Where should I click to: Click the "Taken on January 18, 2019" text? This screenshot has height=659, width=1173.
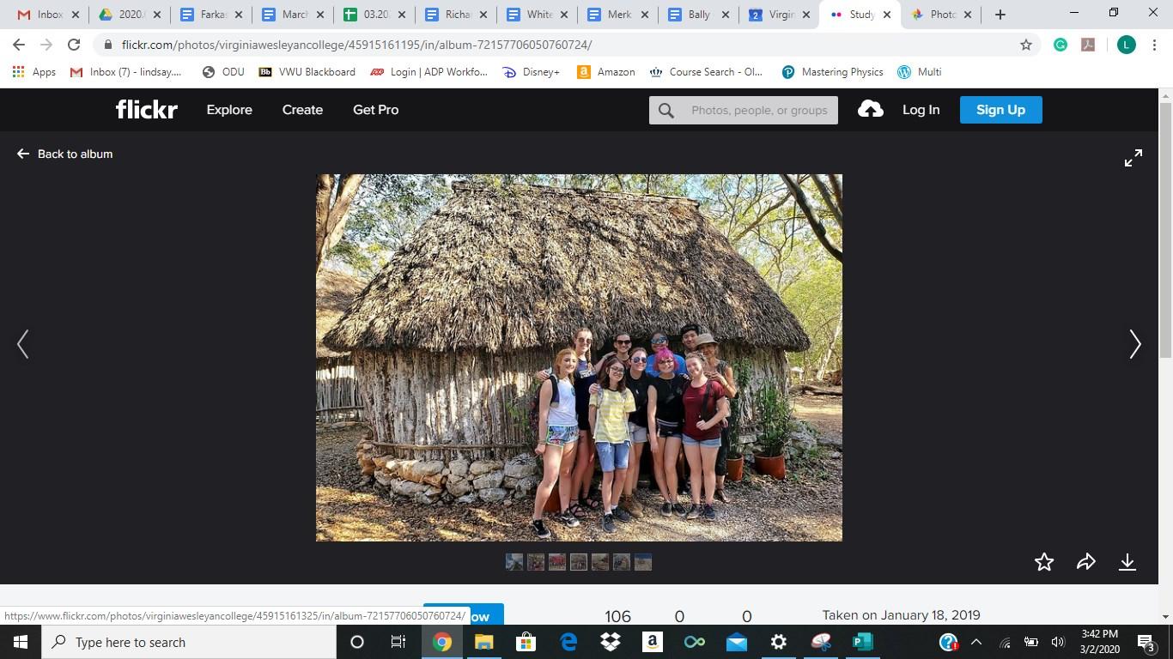click(901, 615)
